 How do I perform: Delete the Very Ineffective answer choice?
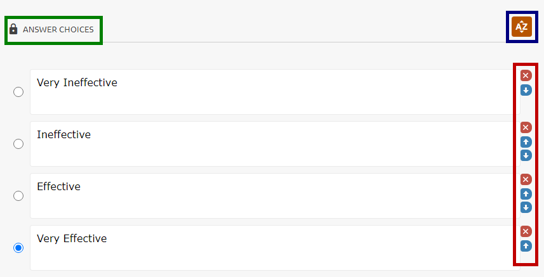(526, 75)
